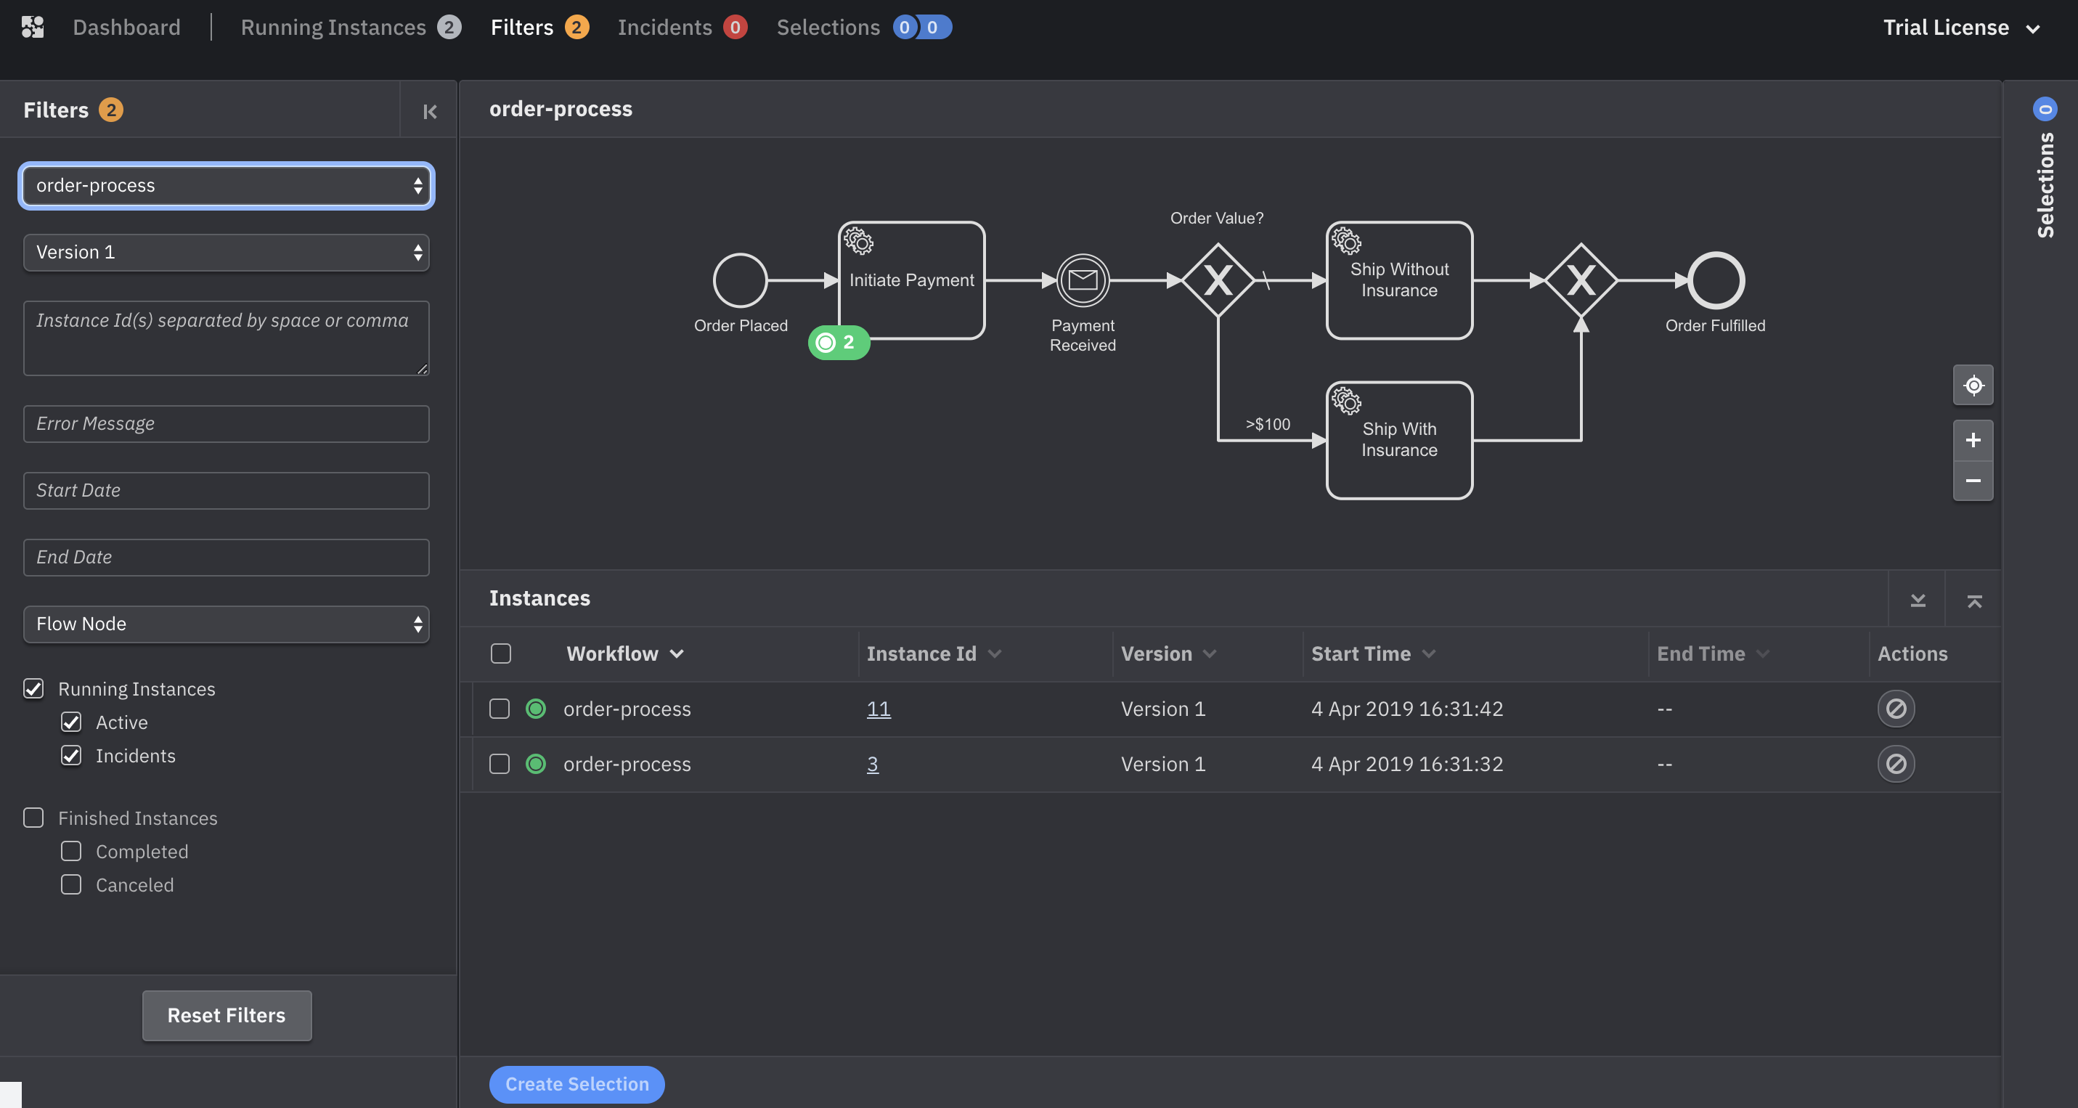Uncheck the Active checkbox
Viewport: 2078px width, 1108px height.
click(71, 722)
